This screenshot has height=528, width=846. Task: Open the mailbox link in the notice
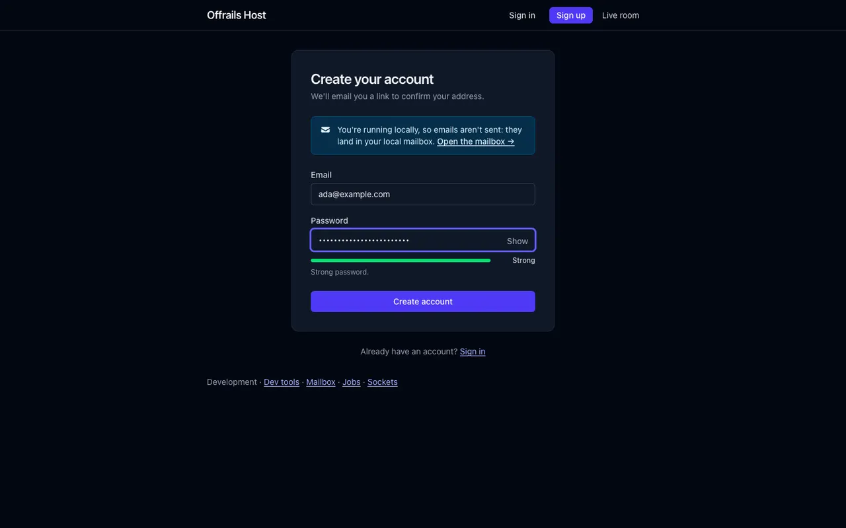pos(476,141)
